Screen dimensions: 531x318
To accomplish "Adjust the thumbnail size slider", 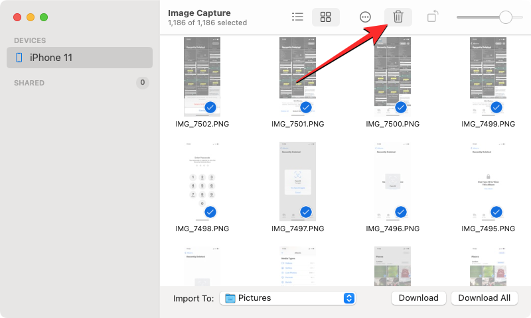I will pyautogui.click(x=506, y=17).
